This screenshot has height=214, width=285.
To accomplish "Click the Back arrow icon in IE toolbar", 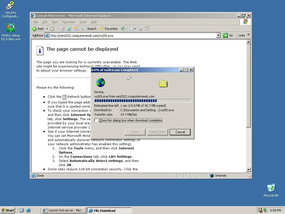I will point(34,29).
